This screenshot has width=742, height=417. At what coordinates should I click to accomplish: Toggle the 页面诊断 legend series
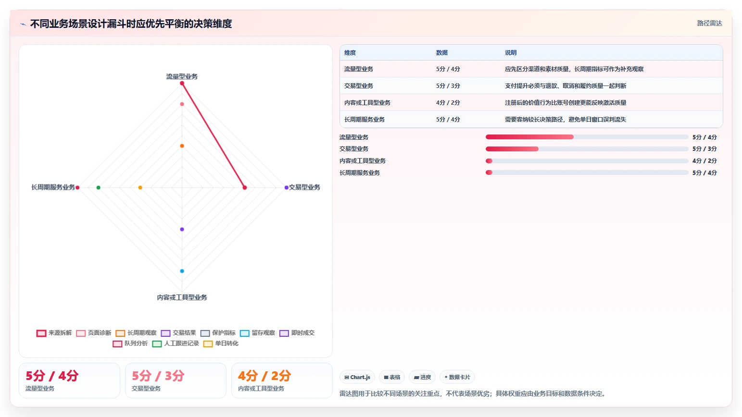[x=93, y=333]
